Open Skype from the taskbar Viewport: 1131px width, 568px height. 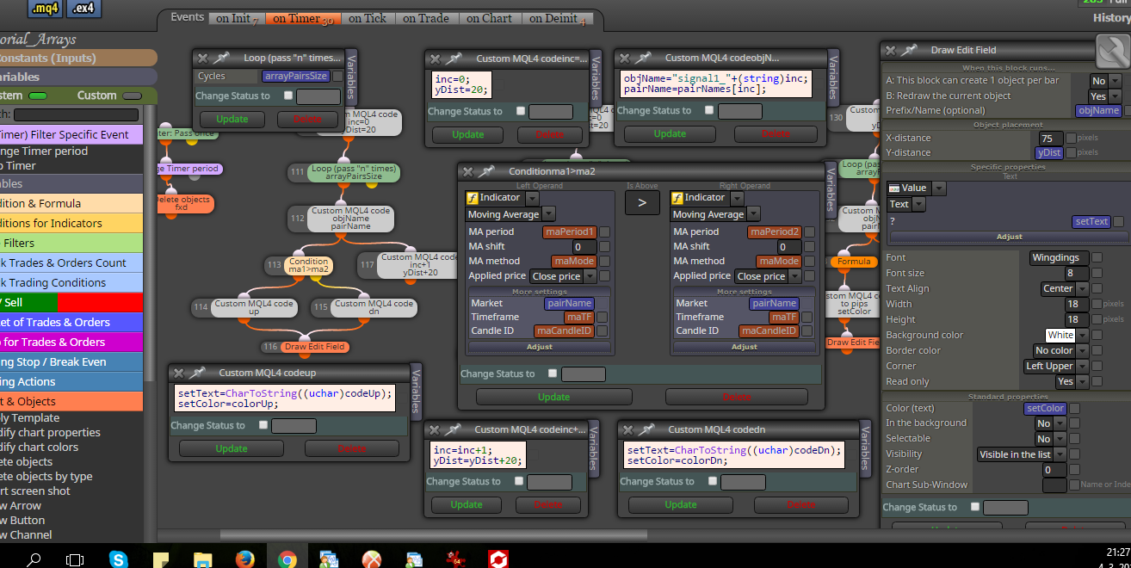(119, 559)
